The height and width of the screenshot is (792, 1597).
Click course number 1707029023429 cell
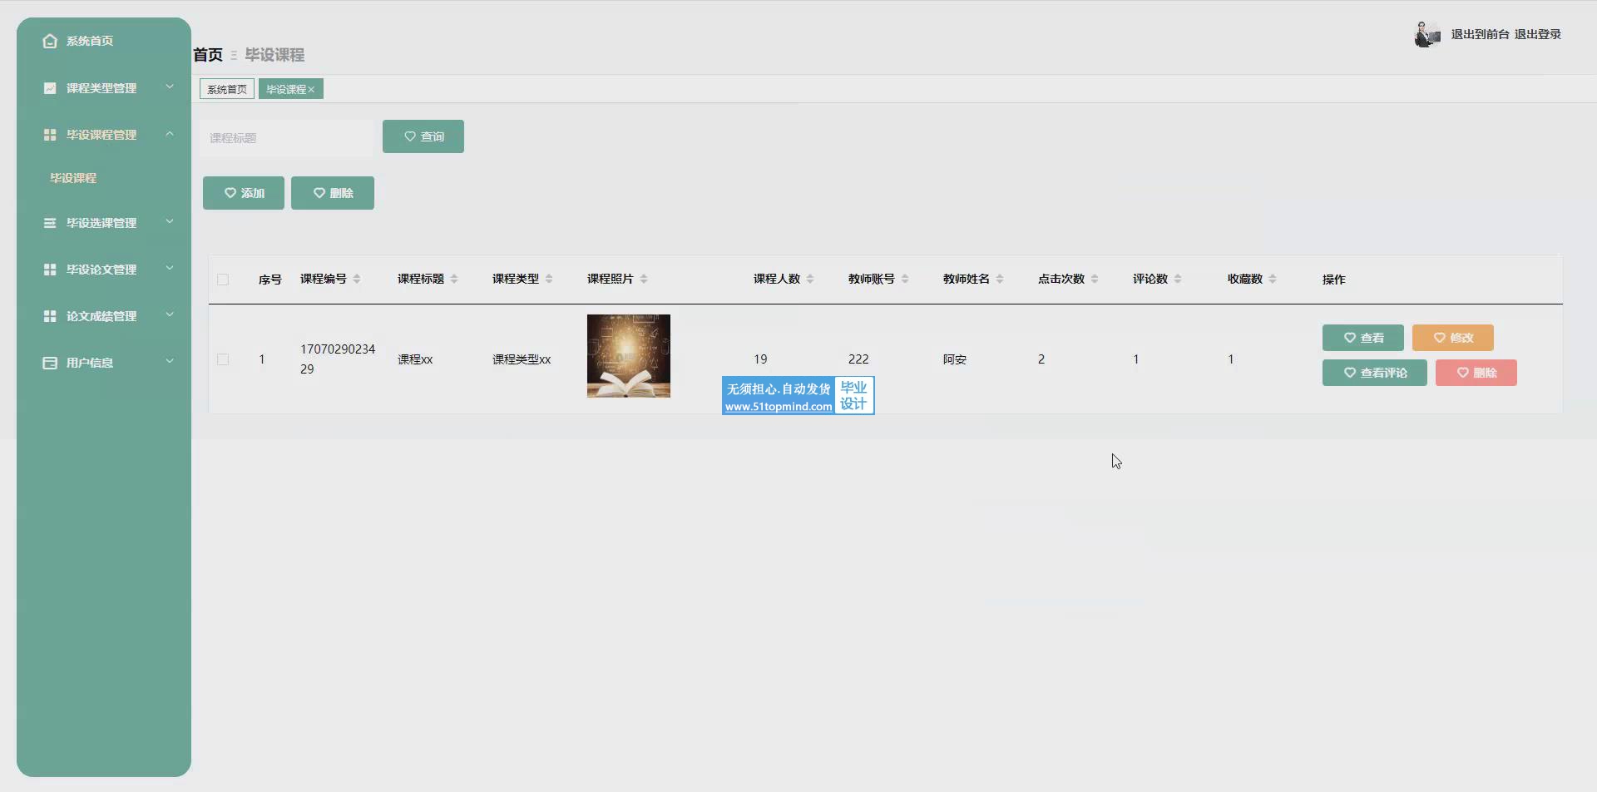coord(338,359)
